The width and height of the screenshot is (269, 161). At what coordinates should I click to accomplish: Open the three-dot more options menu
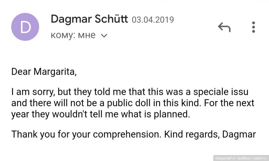253,27
